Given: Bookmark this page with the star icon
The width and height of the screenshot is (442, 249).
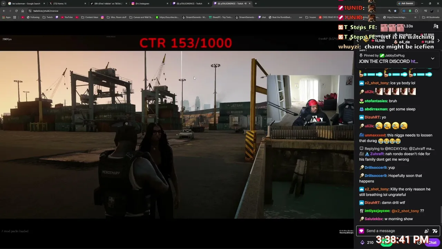Looking at the screenshot, I should (x=395, y=11).
